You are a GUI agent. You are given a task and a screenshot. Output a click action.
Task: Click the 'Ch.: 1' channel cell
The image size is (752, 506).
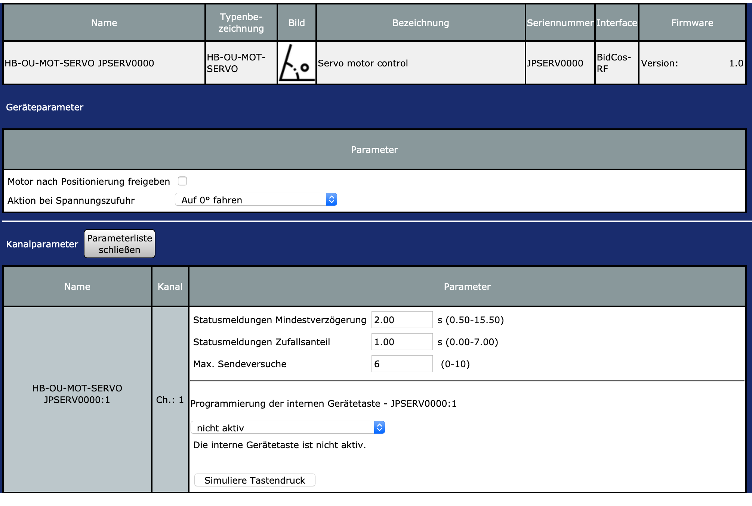170,400
